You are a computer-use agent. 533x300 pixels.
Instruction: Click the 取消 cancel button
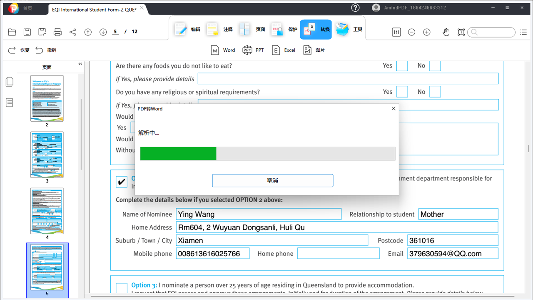pyautogui.click(x=272, y=180)
